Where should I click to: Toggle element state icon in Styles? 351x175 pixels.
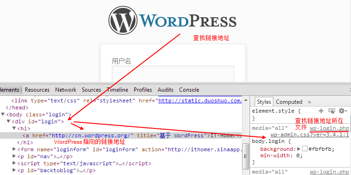tap(332, 111)
